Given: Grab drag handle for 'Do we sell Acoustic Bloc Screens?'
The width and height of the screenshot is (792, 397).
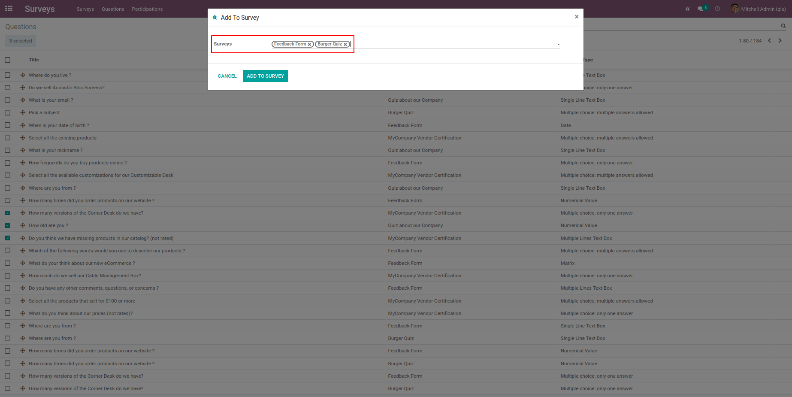Looking at the screenshot, I should (23, 88).
